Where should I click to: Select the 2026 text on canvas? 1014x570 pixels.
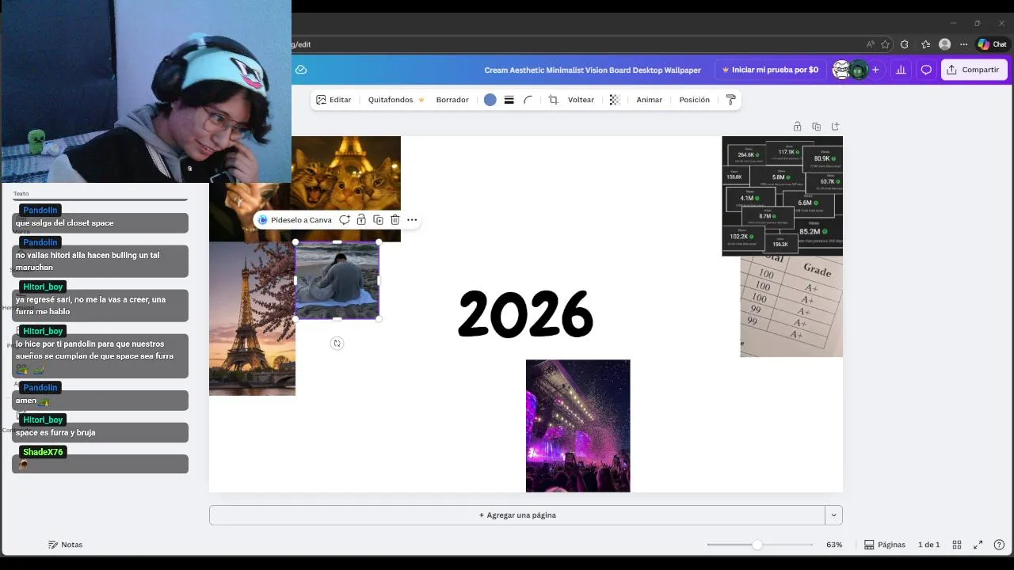(x=526, y=314)
